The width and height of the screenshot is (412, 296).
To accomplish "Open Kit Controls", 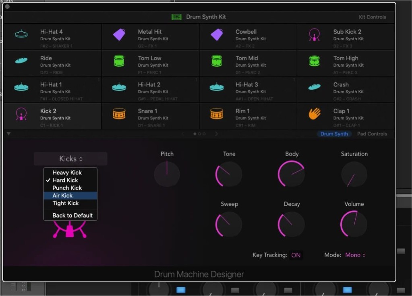I will click(x=372, y=17).
